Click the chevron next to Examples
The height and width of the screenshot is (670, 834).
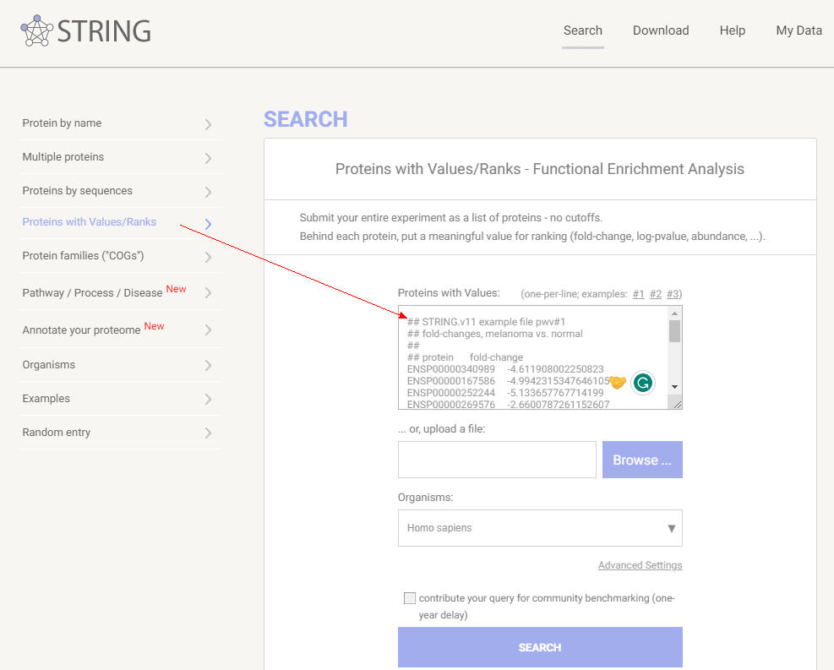[208, 400]
